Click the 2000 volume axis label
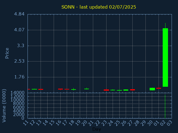Viewport: 178px width, 133px height. pos(19,115)
